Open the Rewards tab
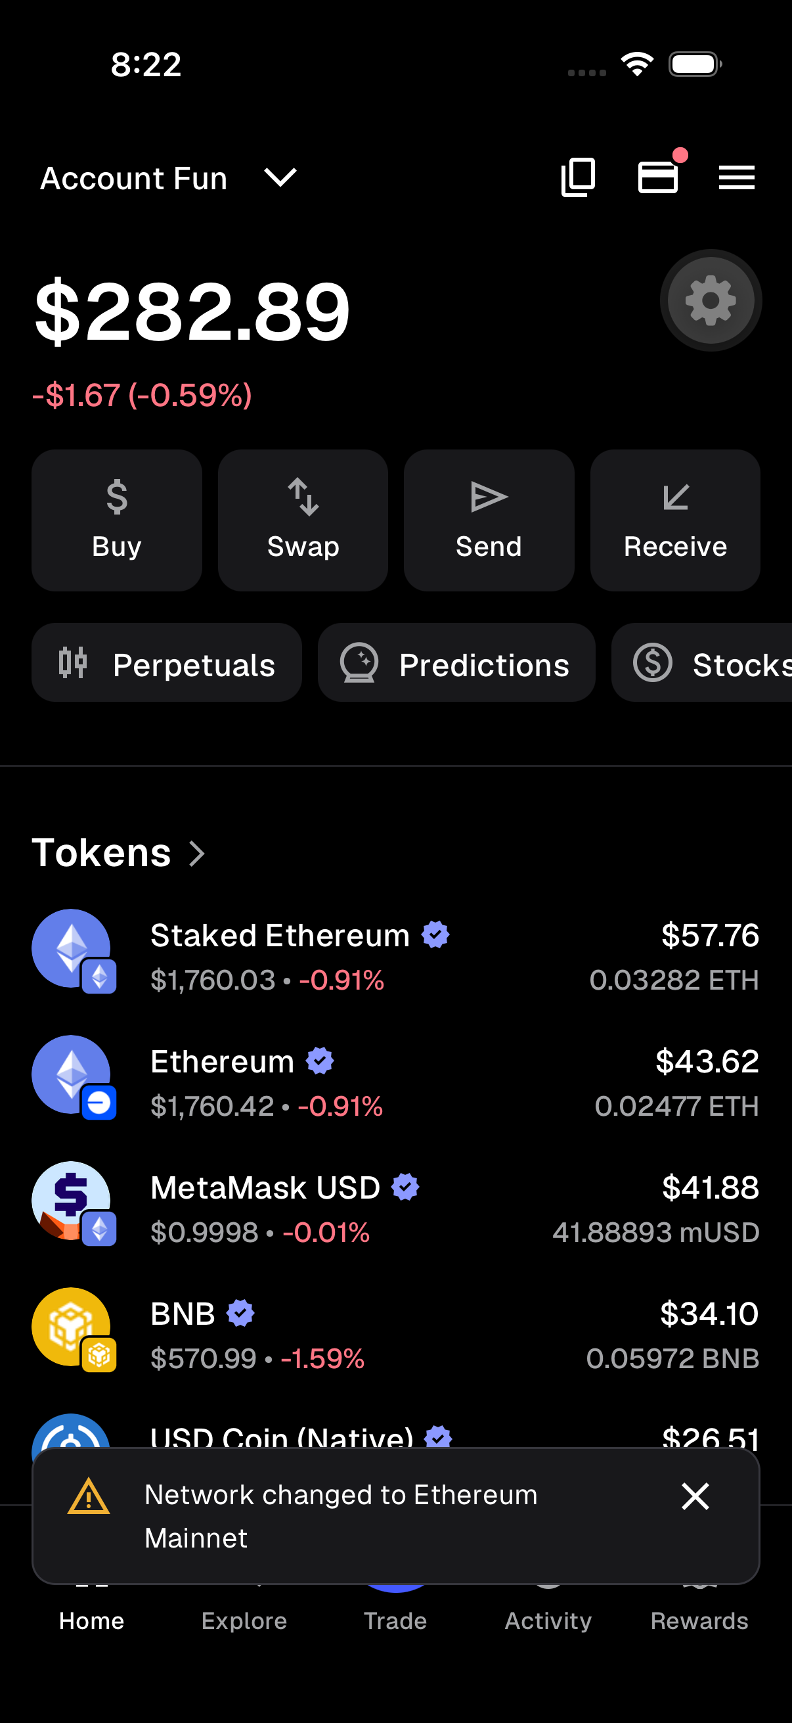The height and width of the screenshot is (1723, 792). [x=699, y=1620]
